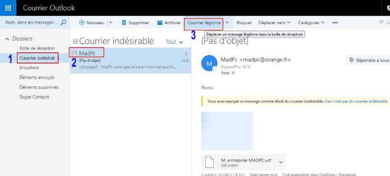
Task: Expand the Courrier légitime dropdown arrow
Action: 227,22
